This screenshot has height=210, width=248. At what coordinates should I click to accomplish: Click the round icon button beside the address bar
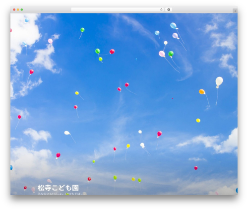point(169,9)
